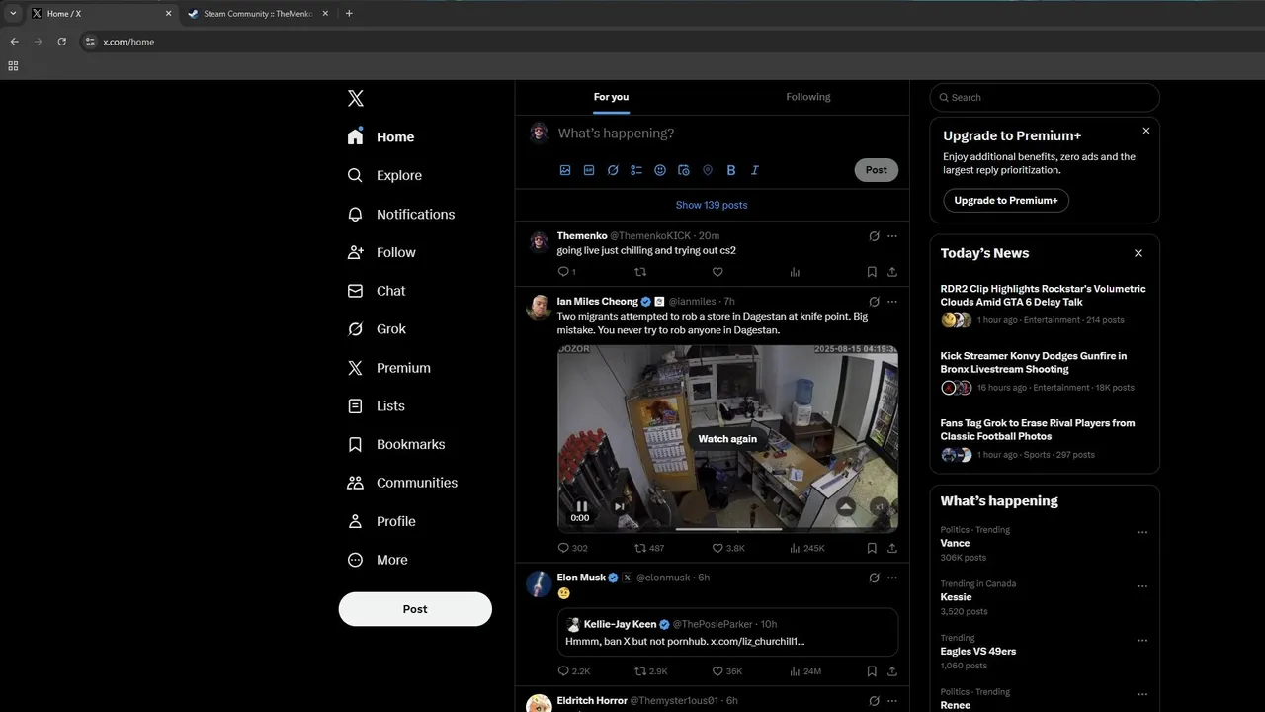1265x712 pixels.
Task: Toggle bold formatting in composer
Action: point(731,170)
